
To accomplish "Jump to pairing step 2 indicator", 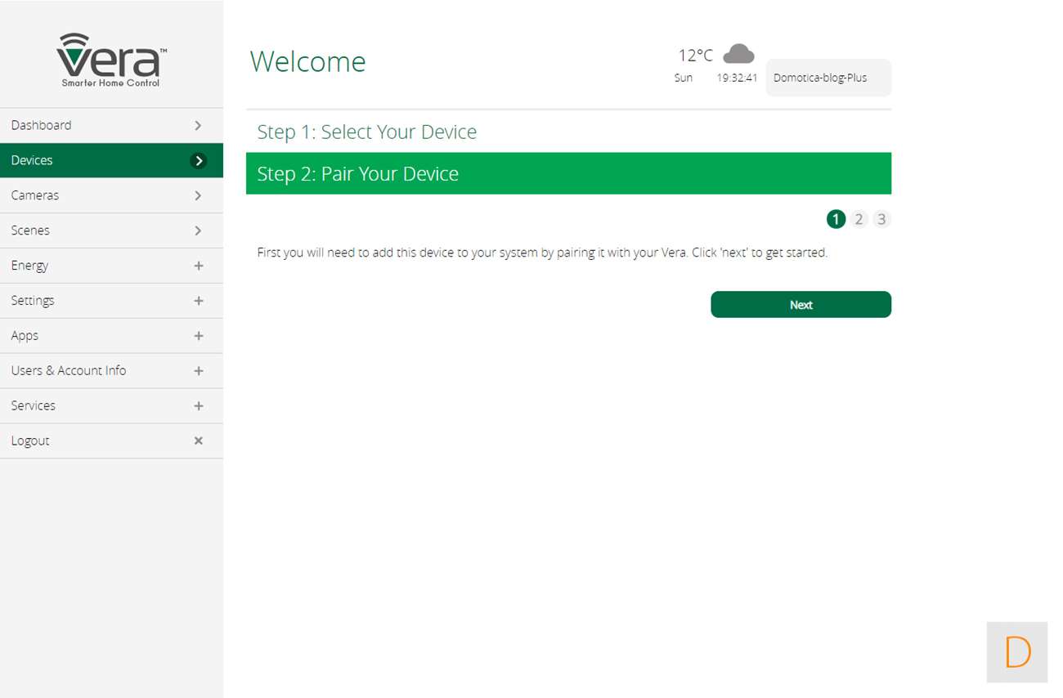I will tap(859, 219).
